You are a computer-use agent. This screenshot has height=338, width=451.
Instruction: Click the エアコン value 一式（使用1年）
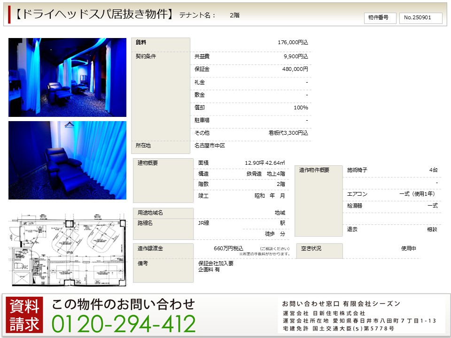[x=419, y=194]
